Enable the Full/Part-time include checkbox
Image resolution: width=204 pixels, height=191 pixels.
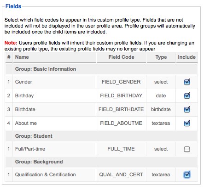coord(187,149)
